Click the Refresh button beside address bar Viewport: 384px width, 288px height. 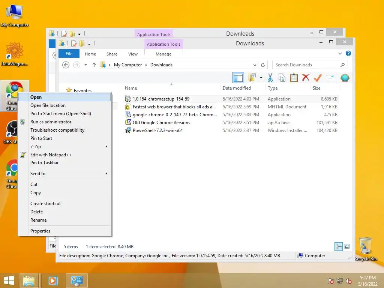pos(263,65)
